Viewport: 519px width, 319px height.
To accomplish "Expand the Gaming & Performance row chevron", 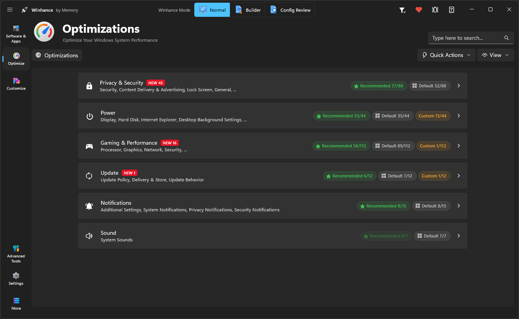I will pos(459,146).
